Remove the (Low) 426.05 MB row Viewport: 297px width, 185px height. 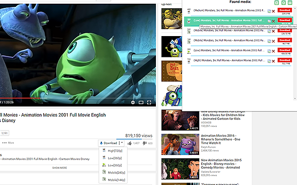point(273,51)
